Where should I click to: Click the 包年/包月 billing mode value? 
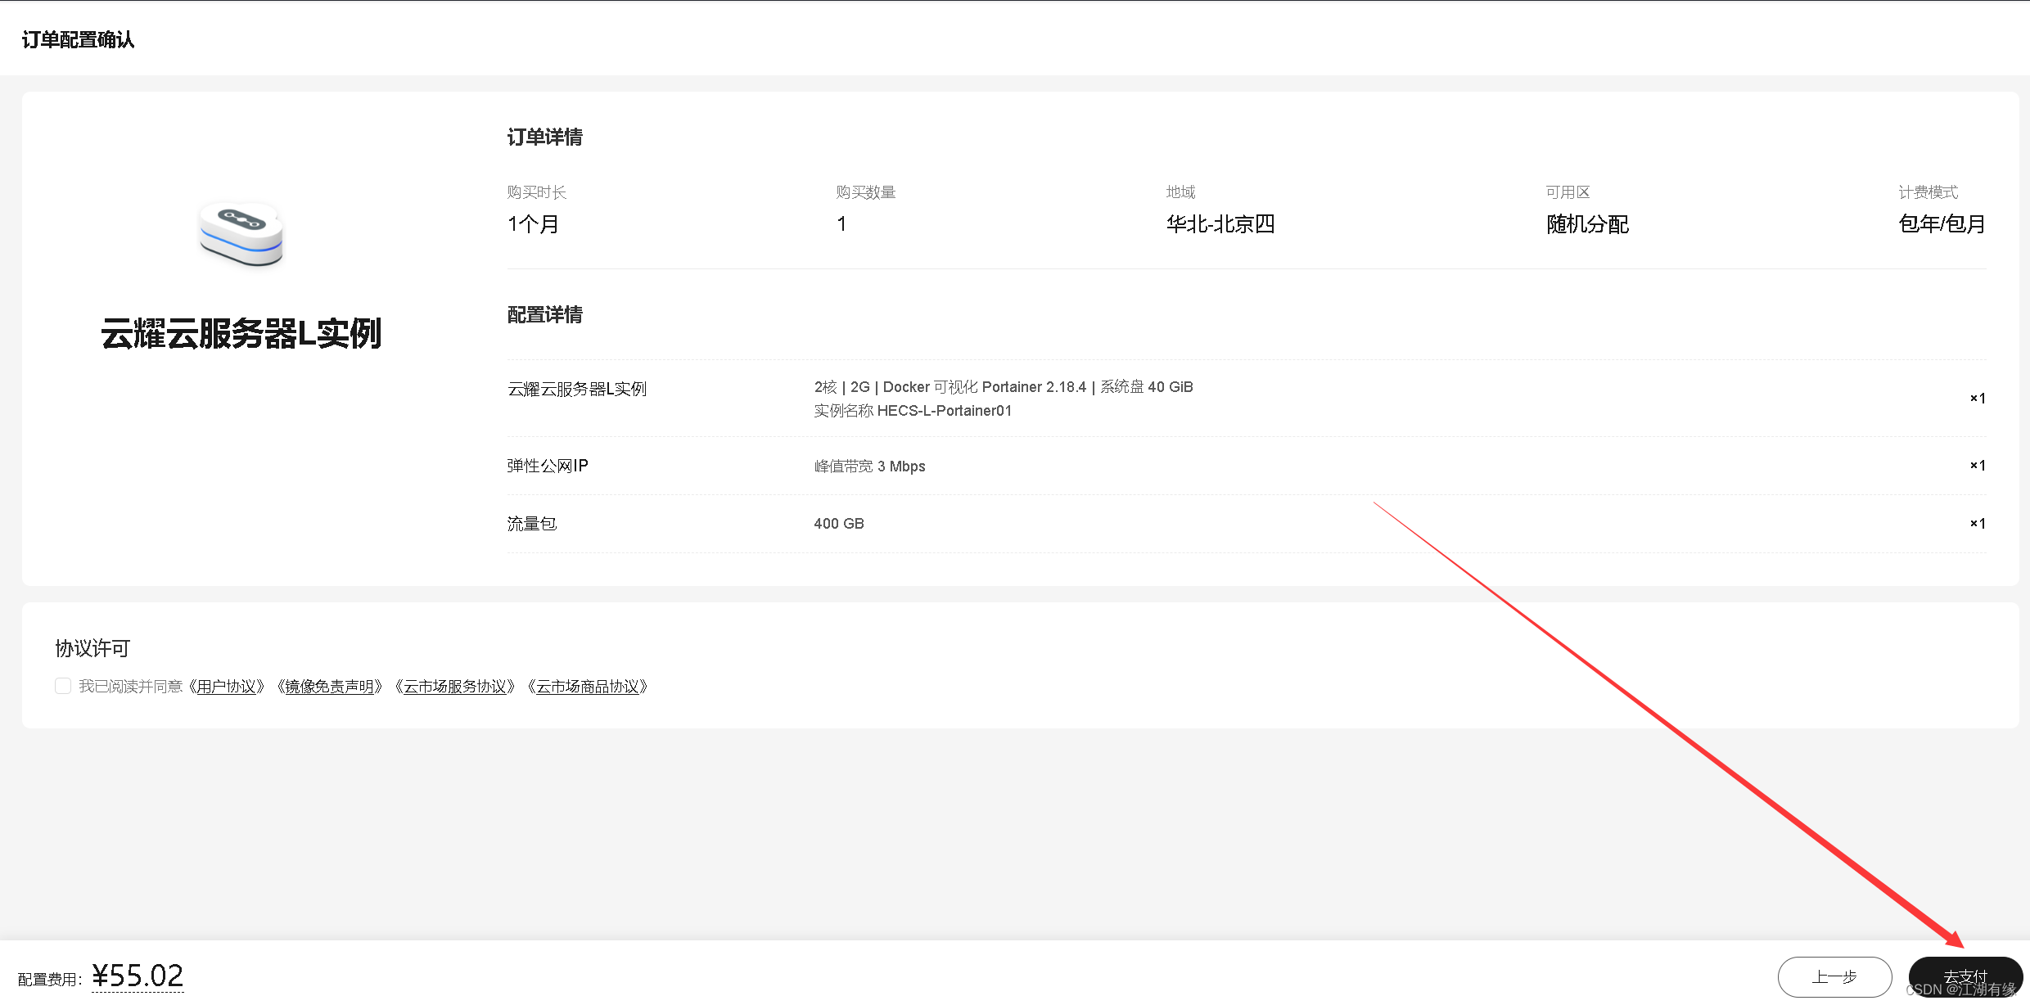[x=1941, y=223]
